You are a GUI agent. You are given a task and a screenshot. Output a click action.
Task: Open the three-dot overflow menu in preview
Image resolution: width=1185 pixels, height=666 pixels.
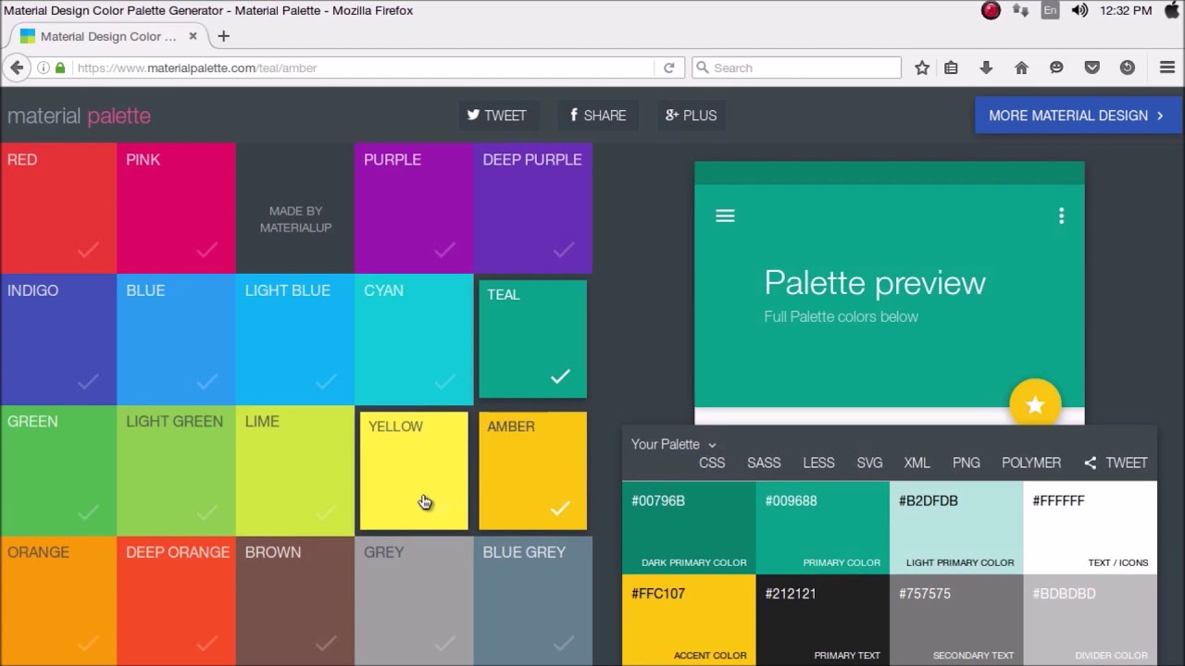pos(1061,216)
